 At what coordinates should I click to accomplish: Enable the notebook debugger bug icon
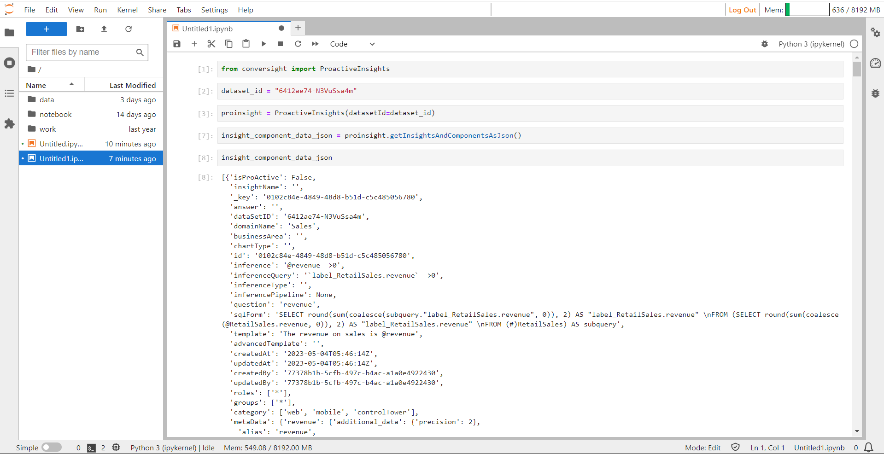[765, 44]
